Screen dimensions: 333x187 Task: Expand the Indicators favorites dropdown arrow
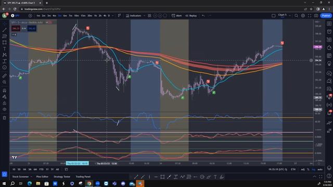(145, 16)
